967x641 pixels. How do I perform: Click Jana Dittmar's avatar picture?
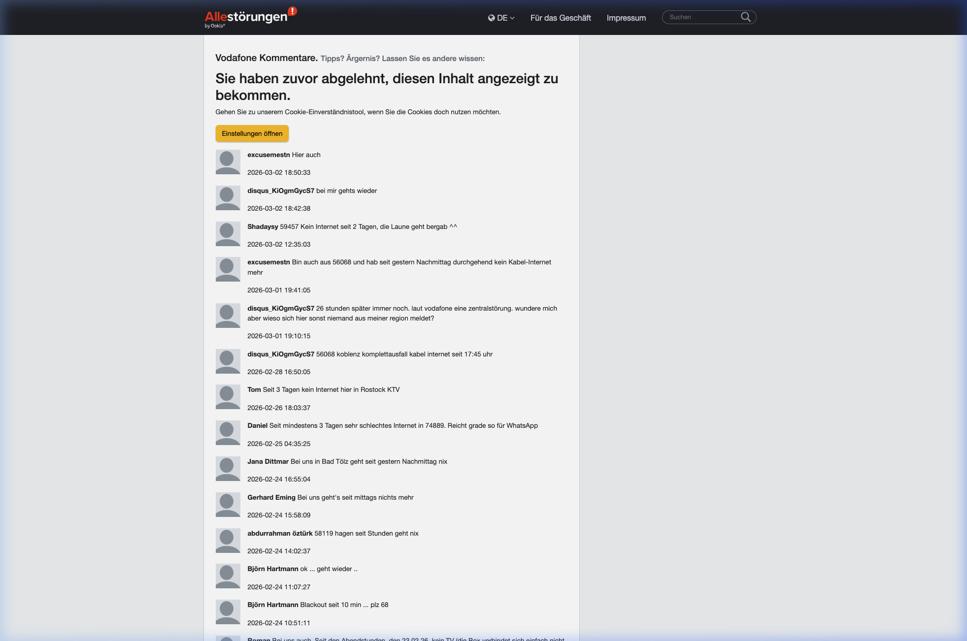[228, 469]
